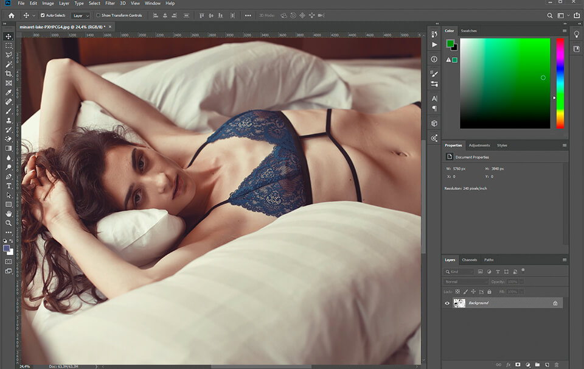
Task: Toggle the pixel layer filter
Action: click(x=481, y=272)
